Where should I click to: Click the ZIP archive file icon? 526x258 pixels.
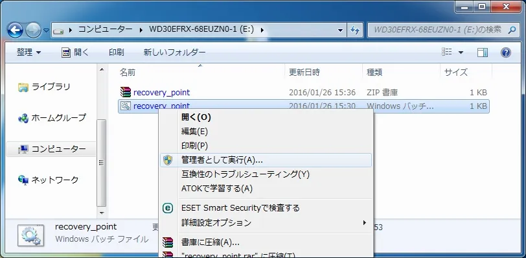pyautogui.click(x=126, y=92)
